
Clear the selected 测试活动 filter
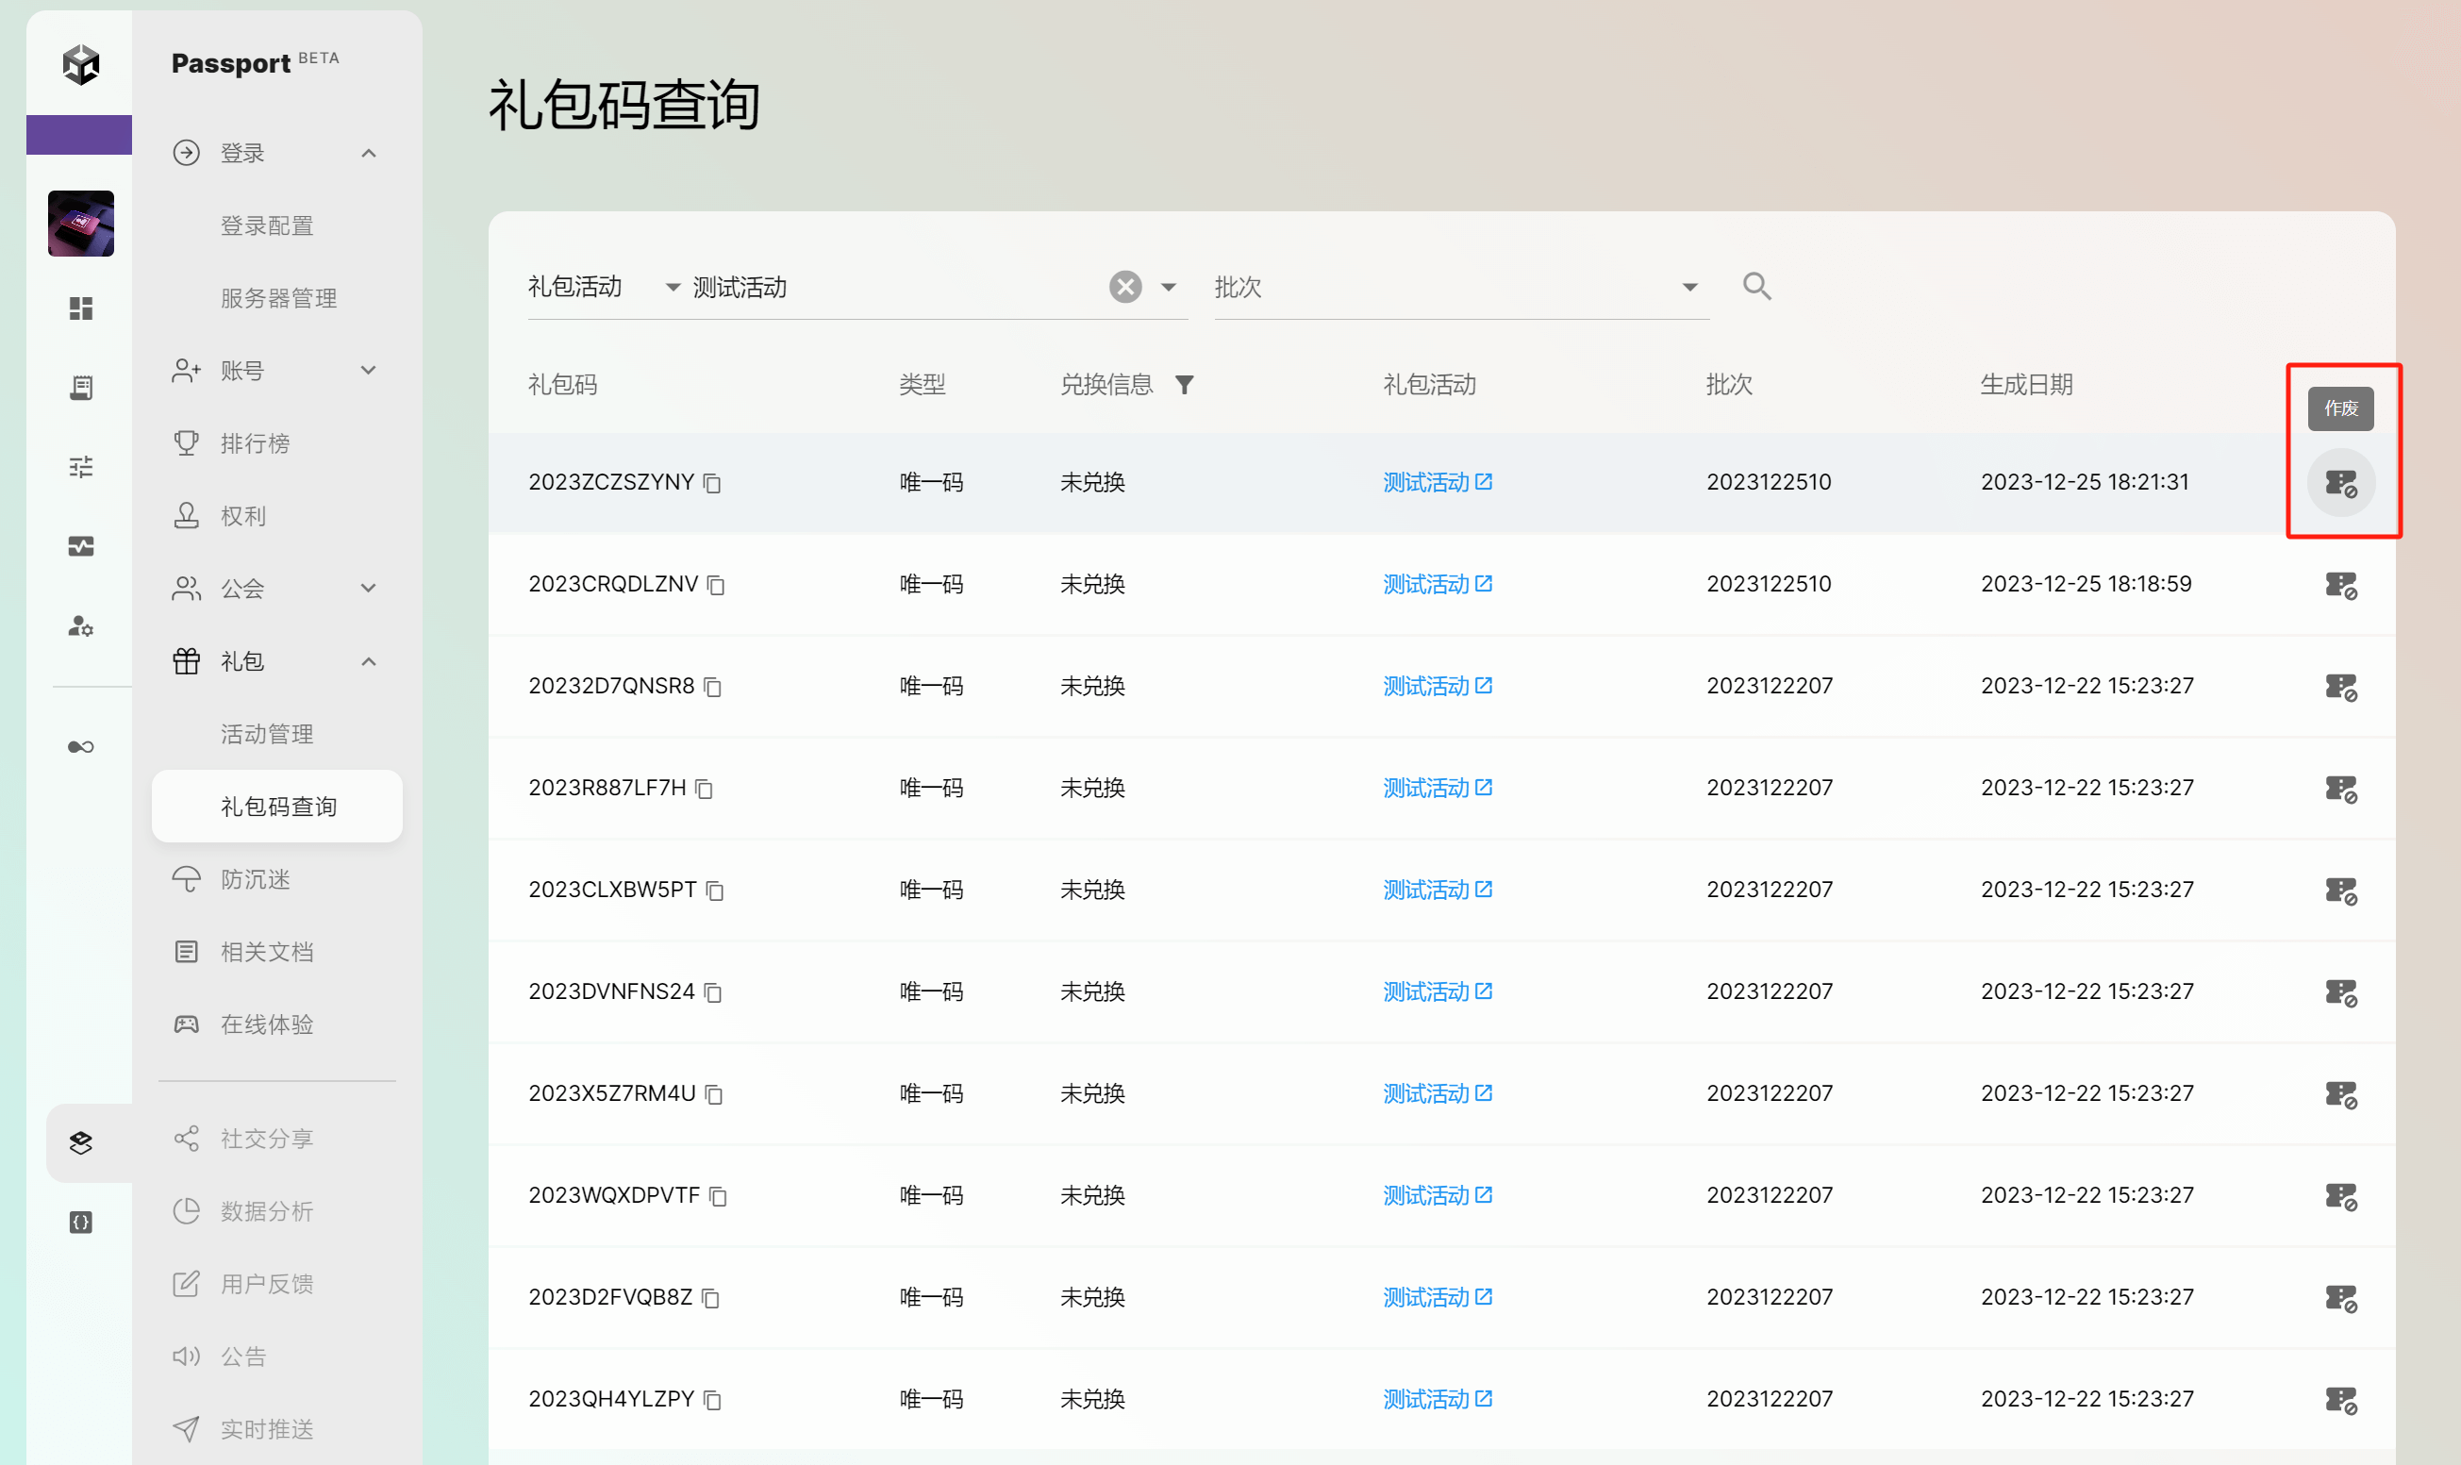pos(1124,288)
